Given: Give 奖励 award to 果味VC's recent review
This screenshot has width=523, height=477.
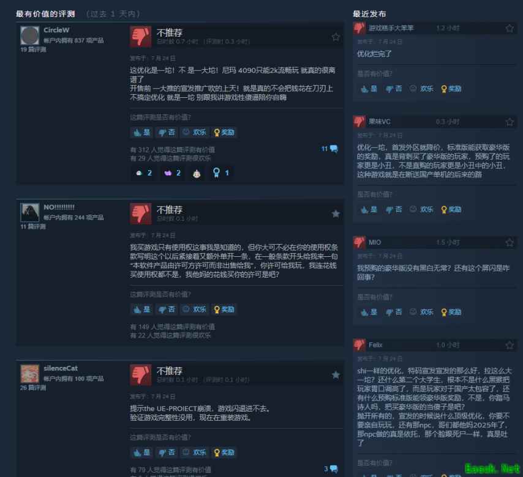Looking at the screenshot, I should pyautogui.click(x=451, y=209).
